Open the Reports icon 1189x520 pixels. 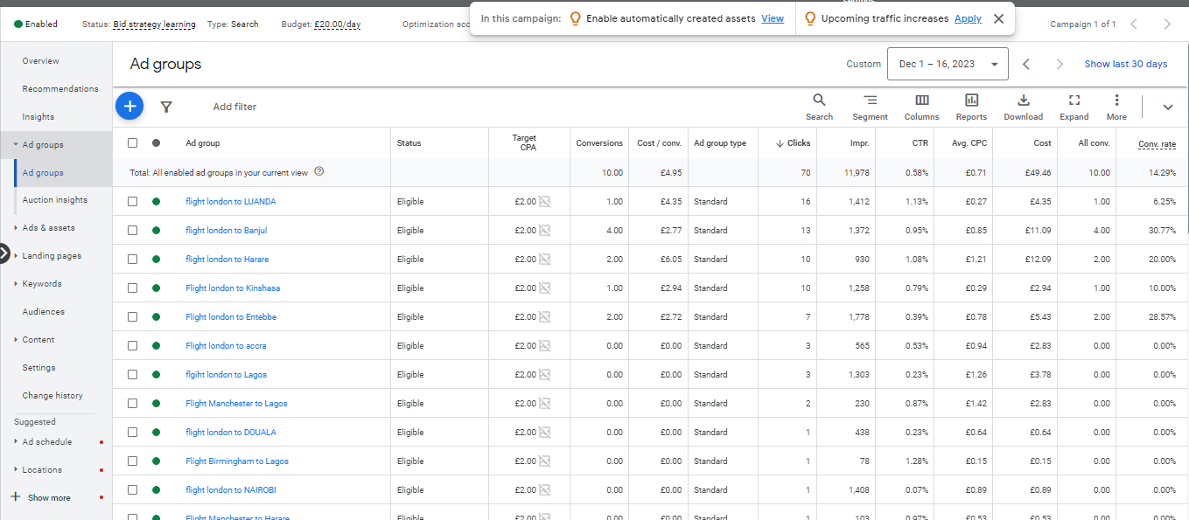point(971,107)
